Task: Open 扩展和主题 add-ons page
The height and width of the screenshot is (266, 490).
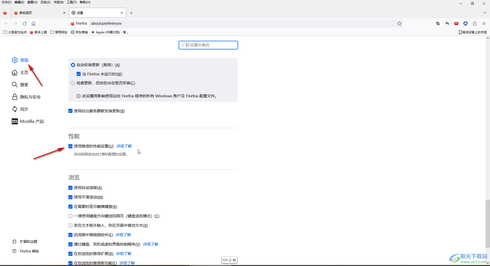Action: [25, 241]
